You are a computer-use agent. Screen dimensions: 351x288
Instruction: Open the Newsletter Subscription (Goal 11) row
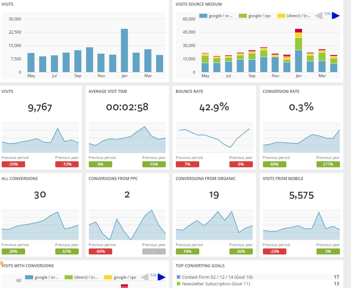point(216,284)
